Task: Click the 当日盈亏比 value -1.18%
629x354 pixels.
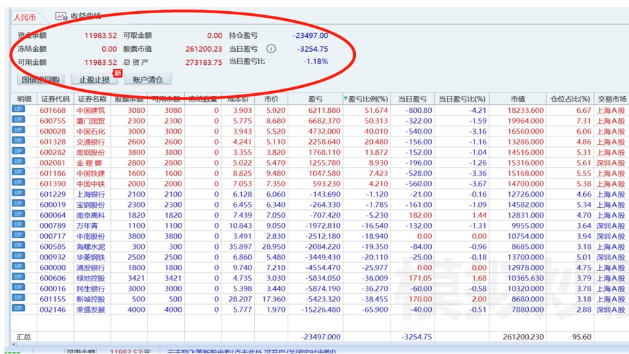Action: pos(316,62)
